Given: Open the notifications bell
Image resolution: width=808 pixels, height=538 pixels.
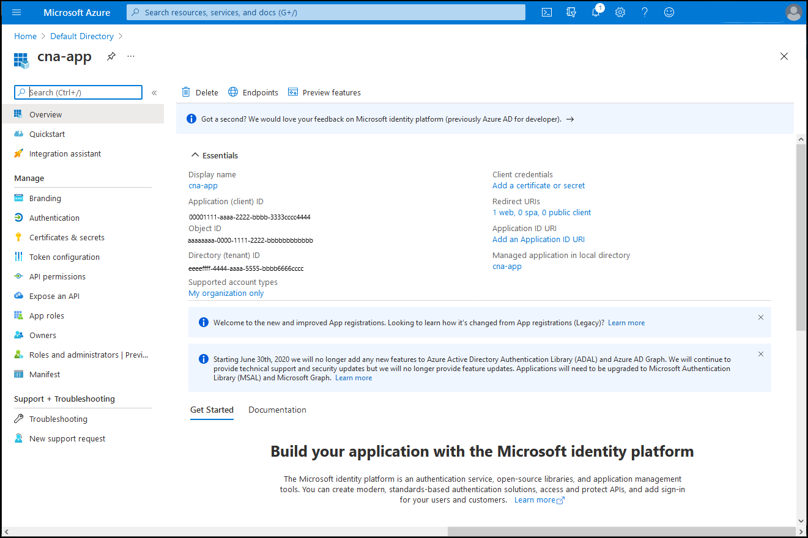Looking at the screenshot, I should click(596, 12).
